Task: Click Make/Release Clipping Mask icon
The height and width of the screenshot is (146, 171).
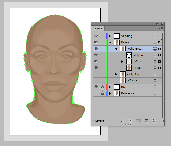Action: point(130,121)
